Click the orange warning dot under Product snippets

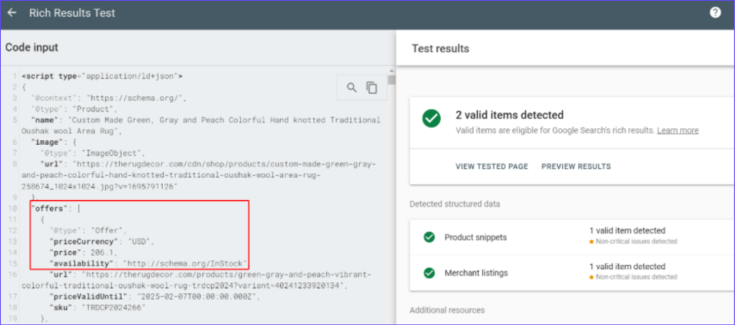[591, 242]
